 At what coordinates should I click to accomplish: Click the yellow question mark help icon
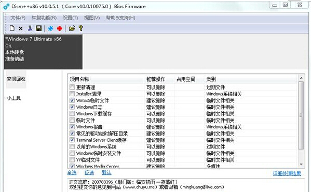pyautogui.click(x=80, y=28)
